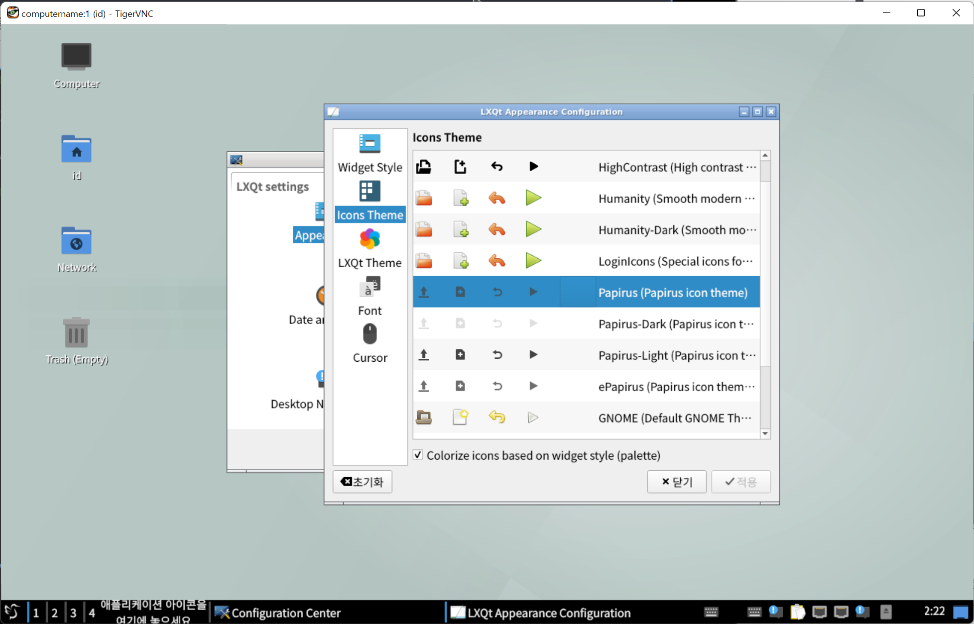This screenshot has width=974, height=624.
Task: Switch to Configuration Center in taskbar
Action: pos(279,613)
